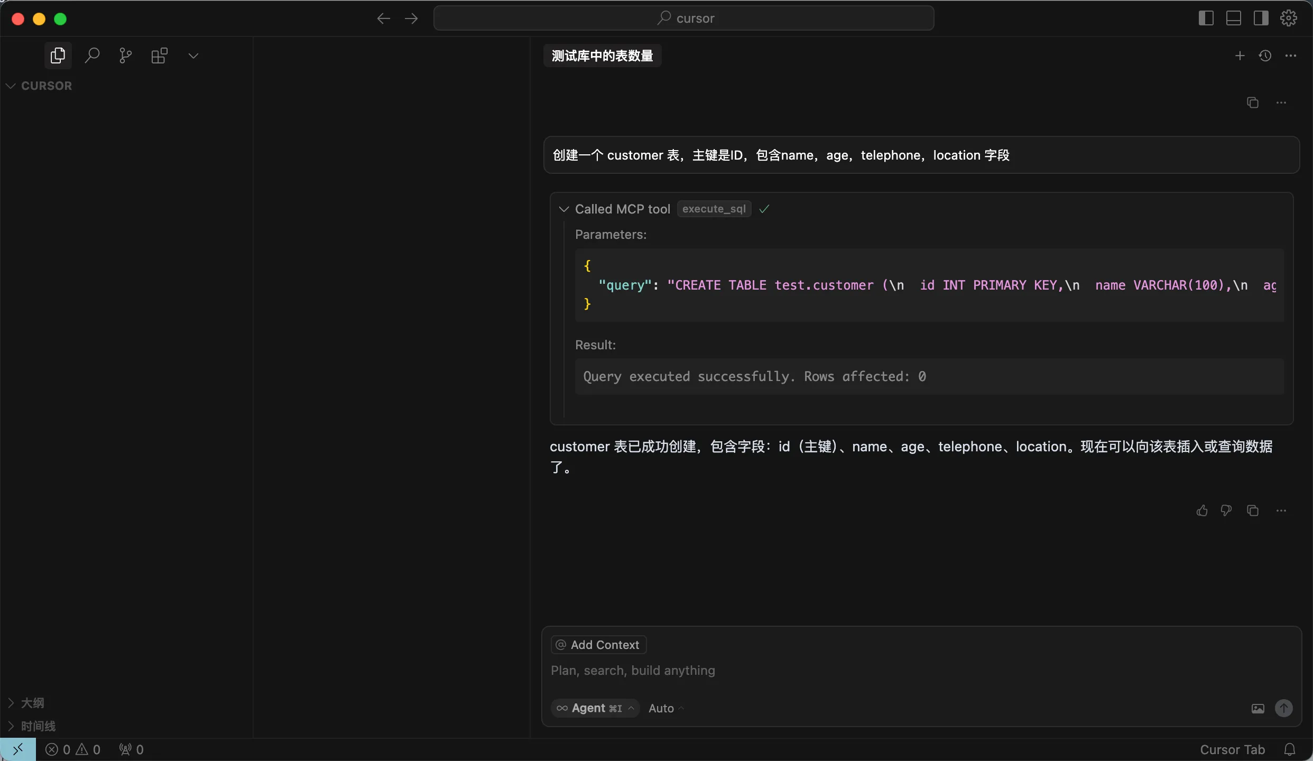The width and height of the screenshot is (1313, 761).
Task: Click thumbs down on response
Action: (1226, 511)
